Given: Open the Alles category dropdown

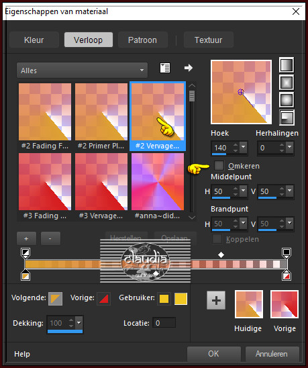Looking at the screenshot, I should [82, 70].
